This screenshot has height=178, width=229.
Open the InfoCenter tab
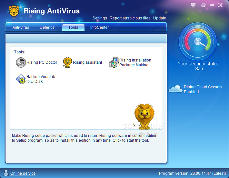99,28
